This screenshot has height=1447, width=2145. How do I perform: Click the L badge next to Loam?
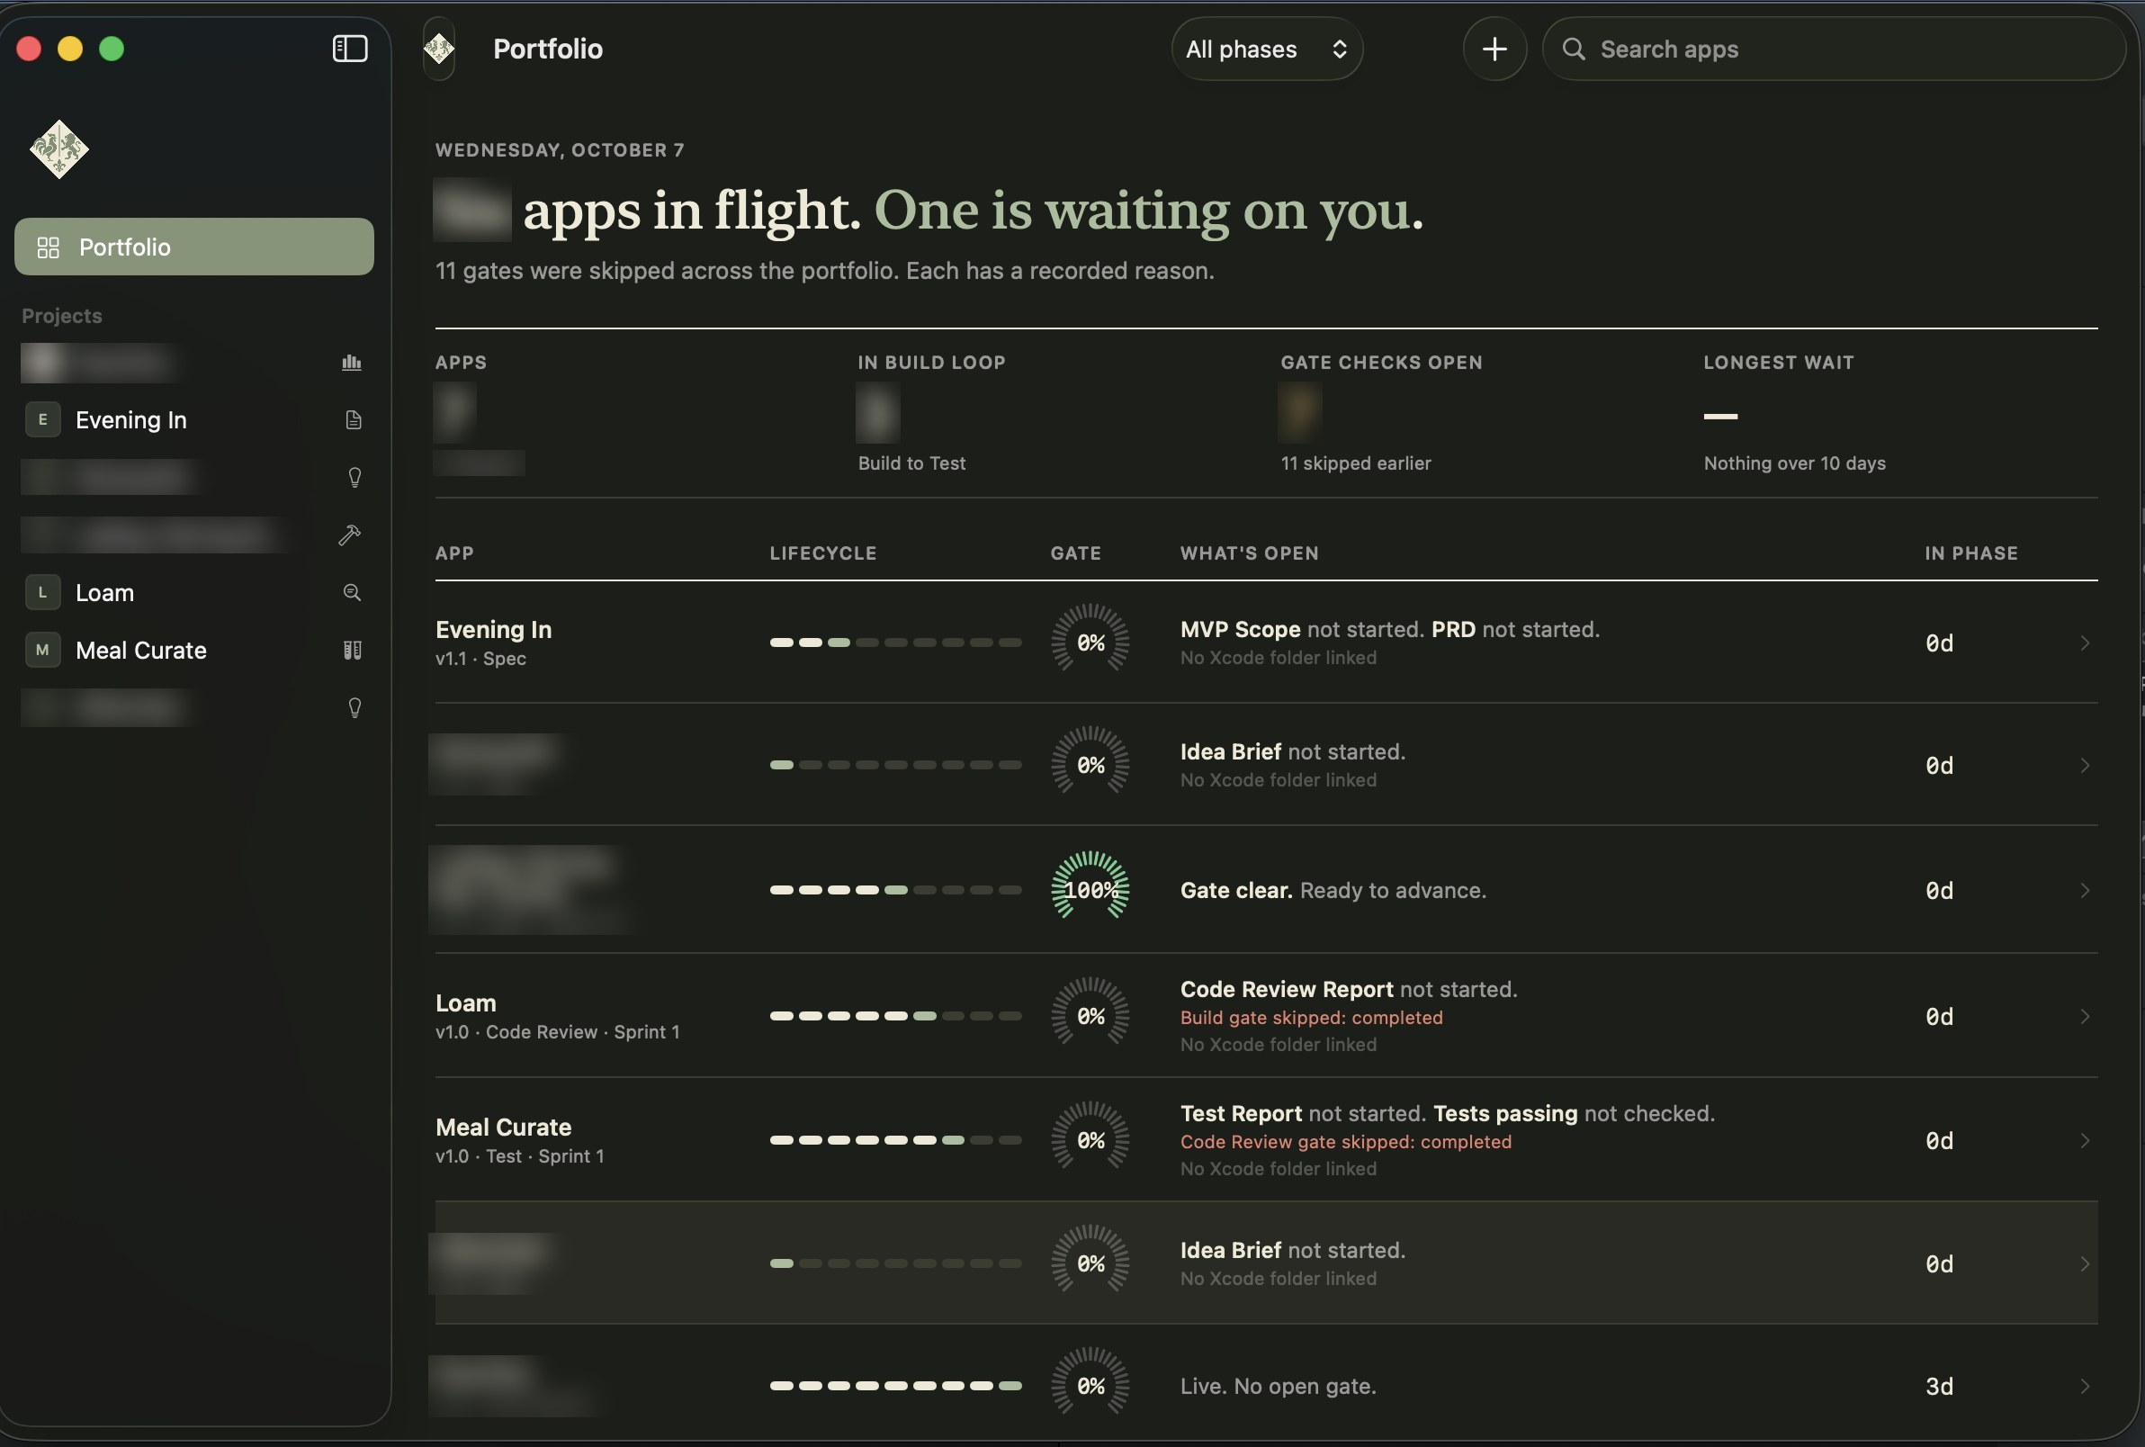(42, 592)
